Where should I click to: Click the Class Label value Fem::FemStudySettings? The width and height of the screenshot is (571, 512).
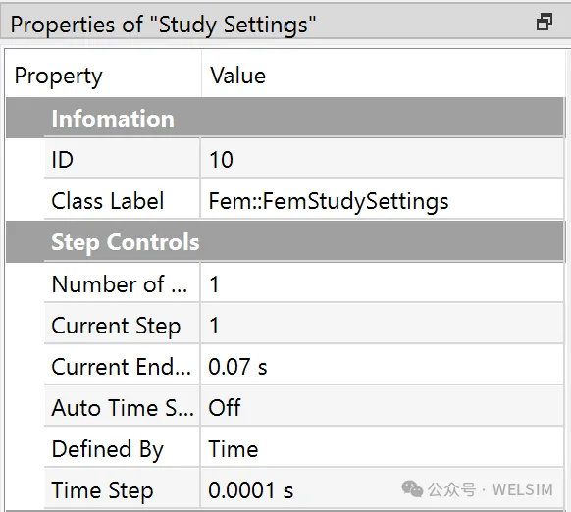[x=382, y=201]
